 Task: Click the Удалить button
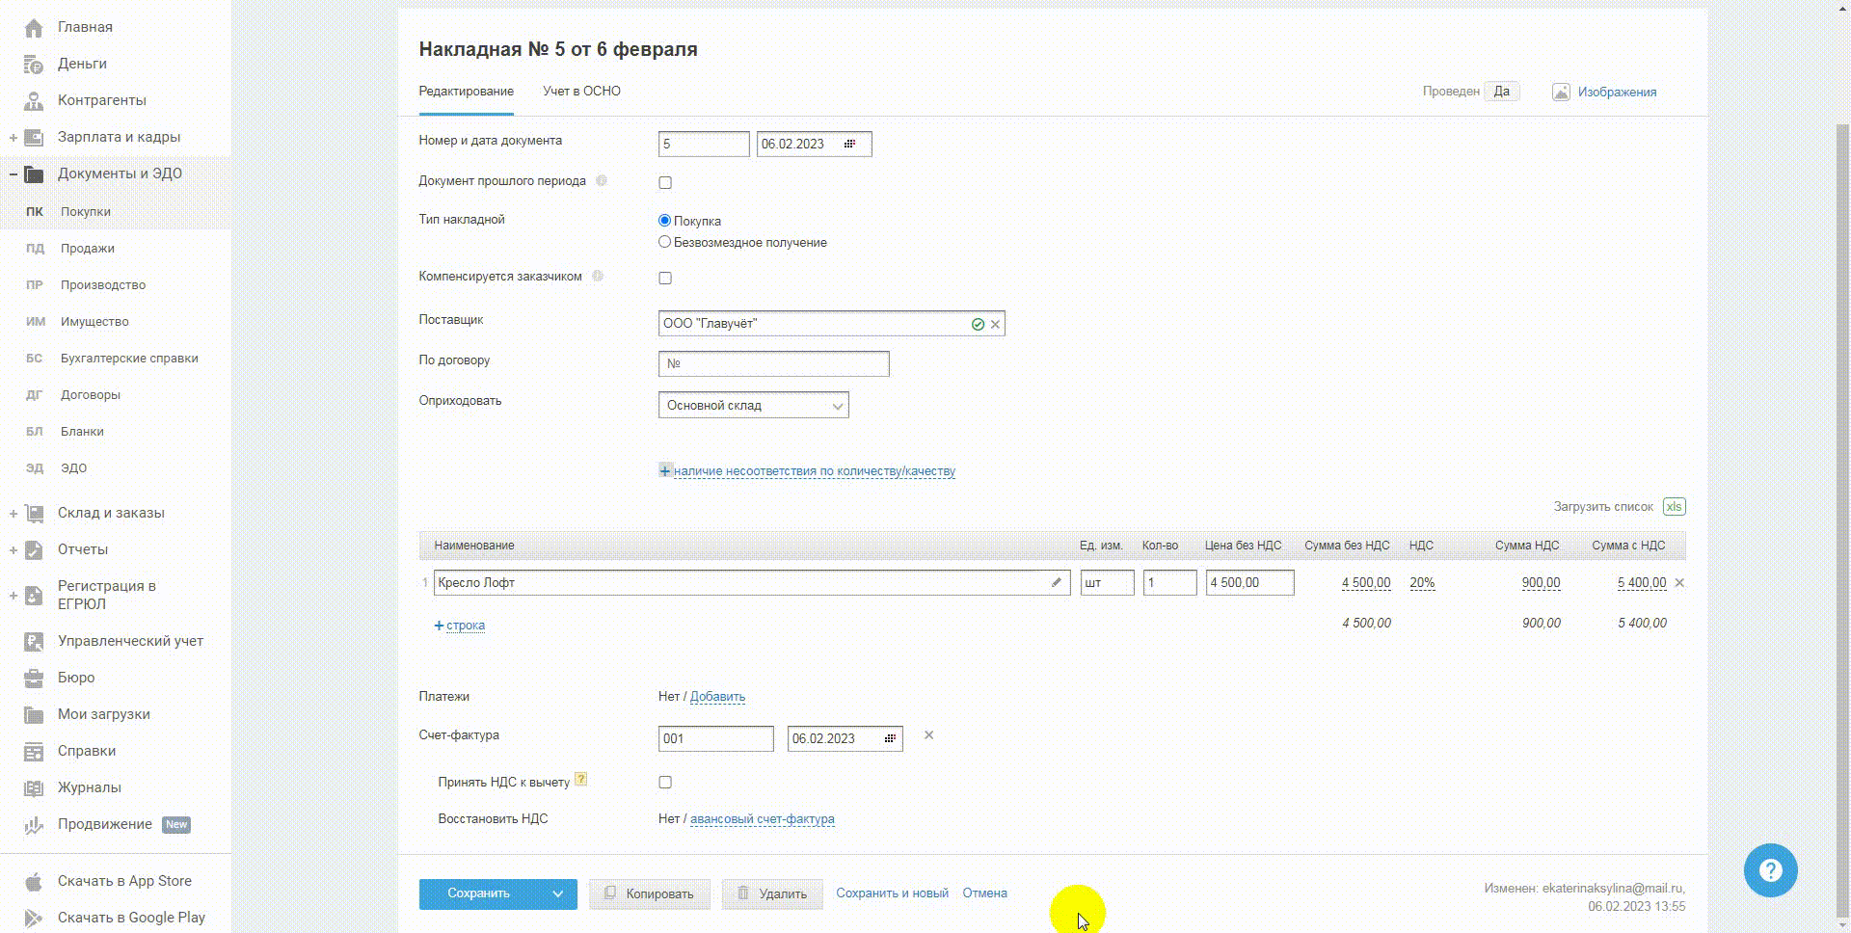click(x=772, y=893)
